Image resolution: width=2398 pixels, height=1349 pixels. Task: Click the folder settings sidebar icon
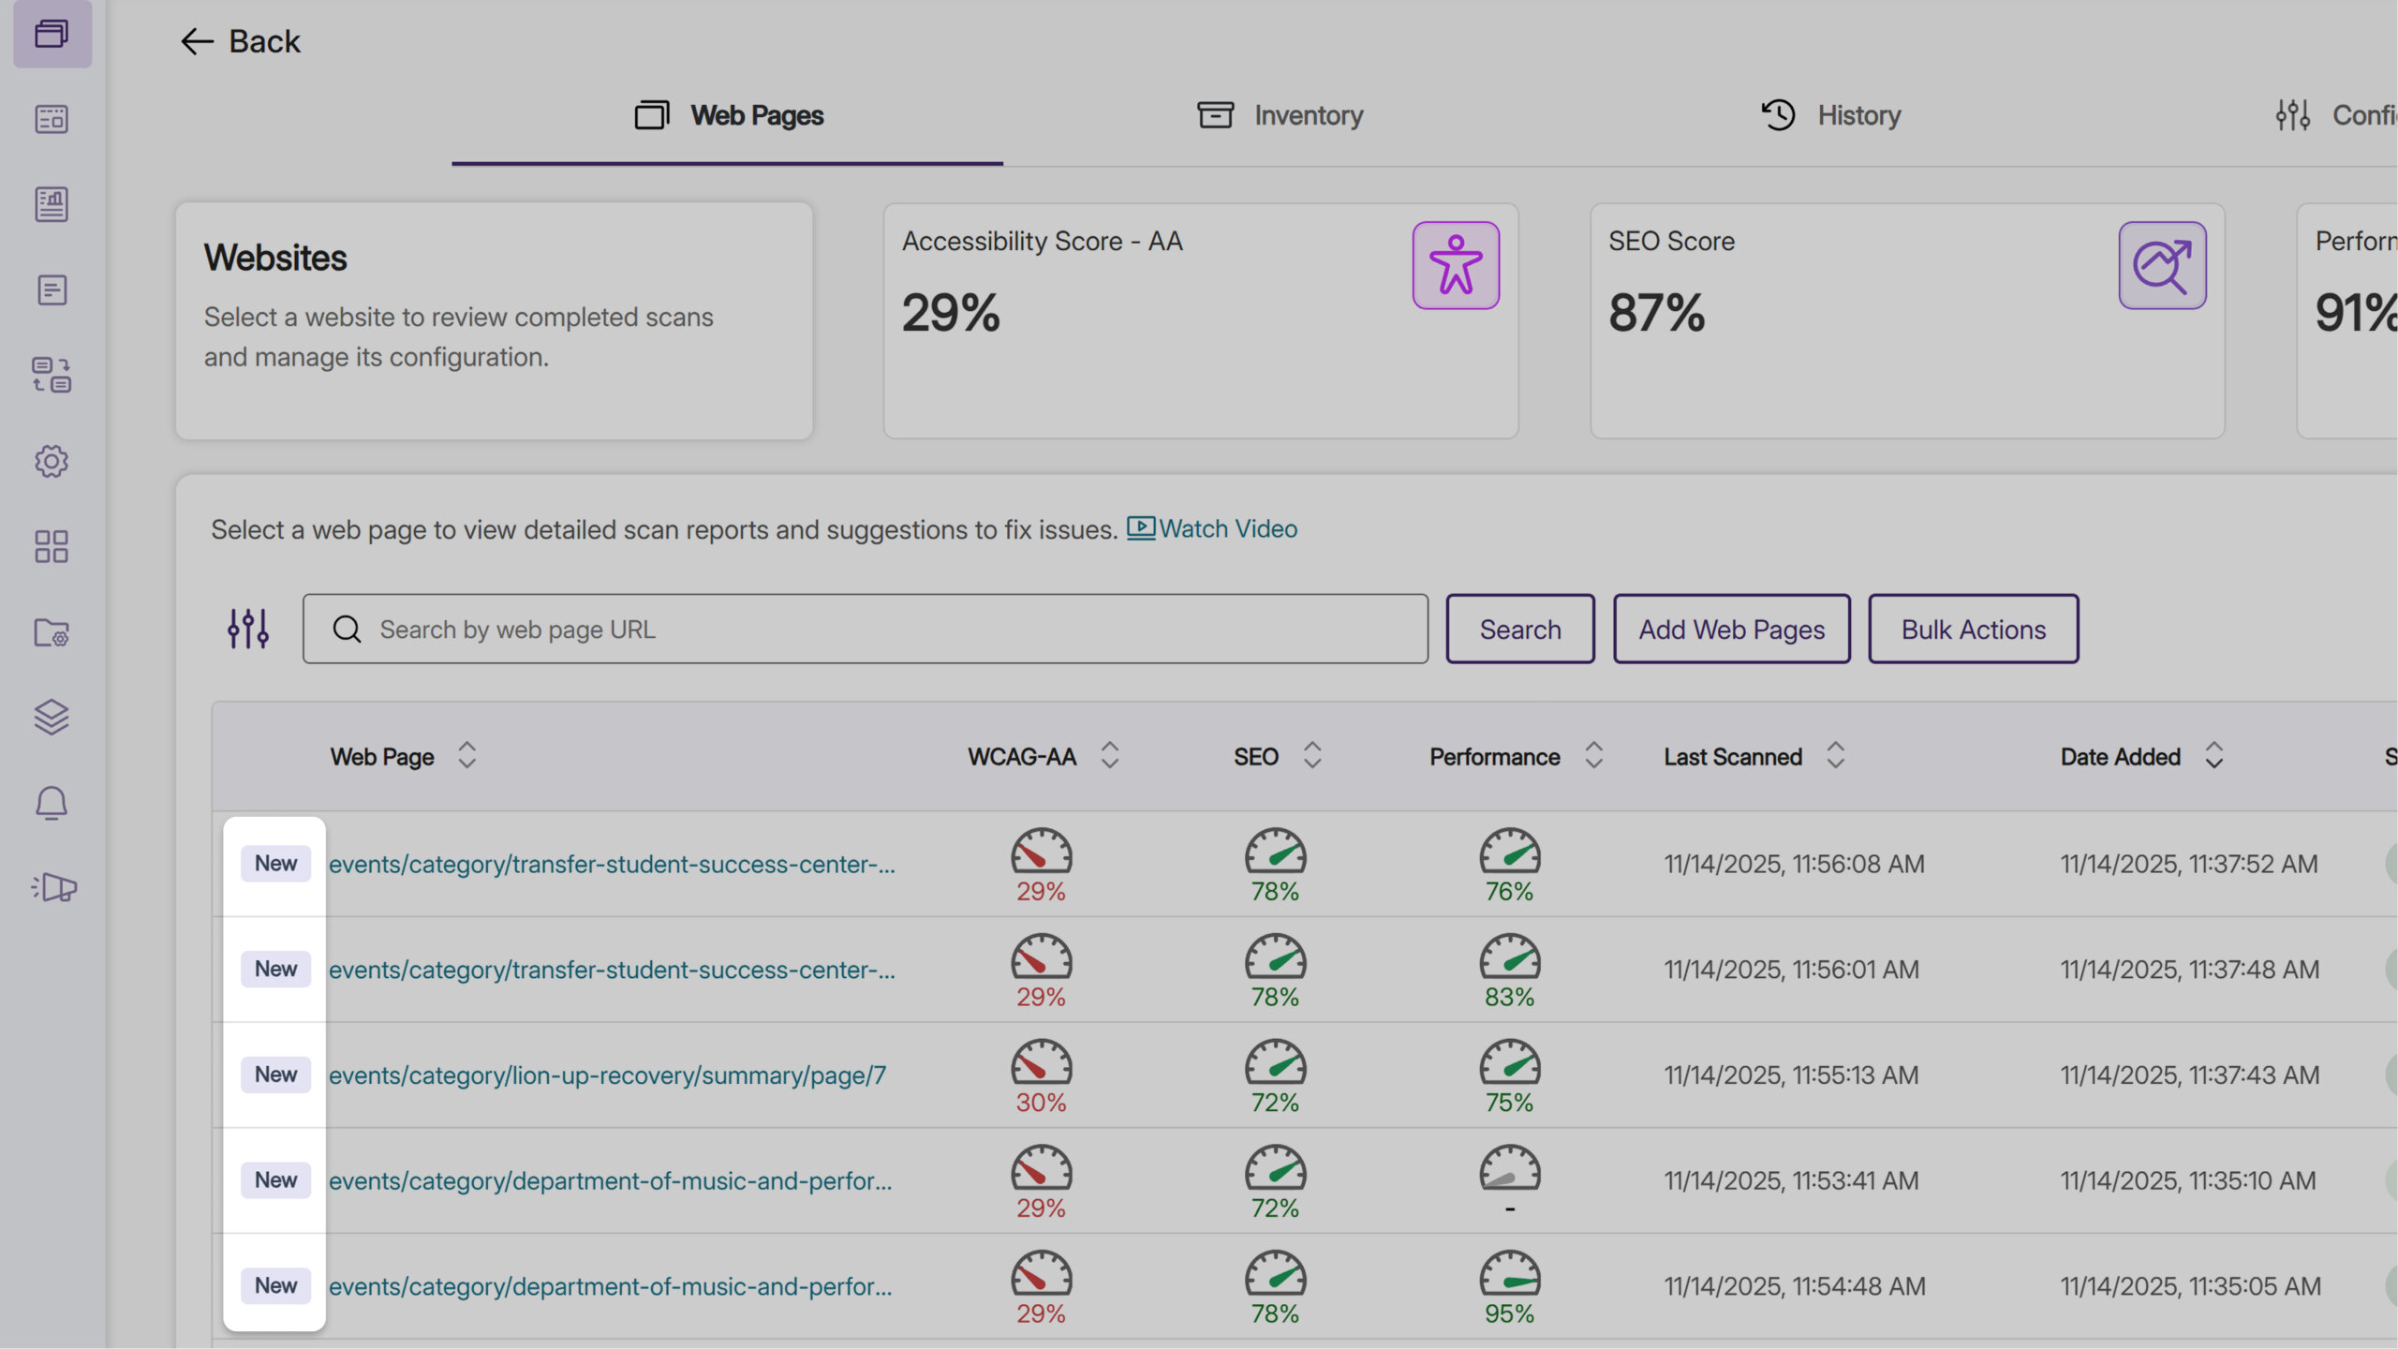[x=52, y=632]
